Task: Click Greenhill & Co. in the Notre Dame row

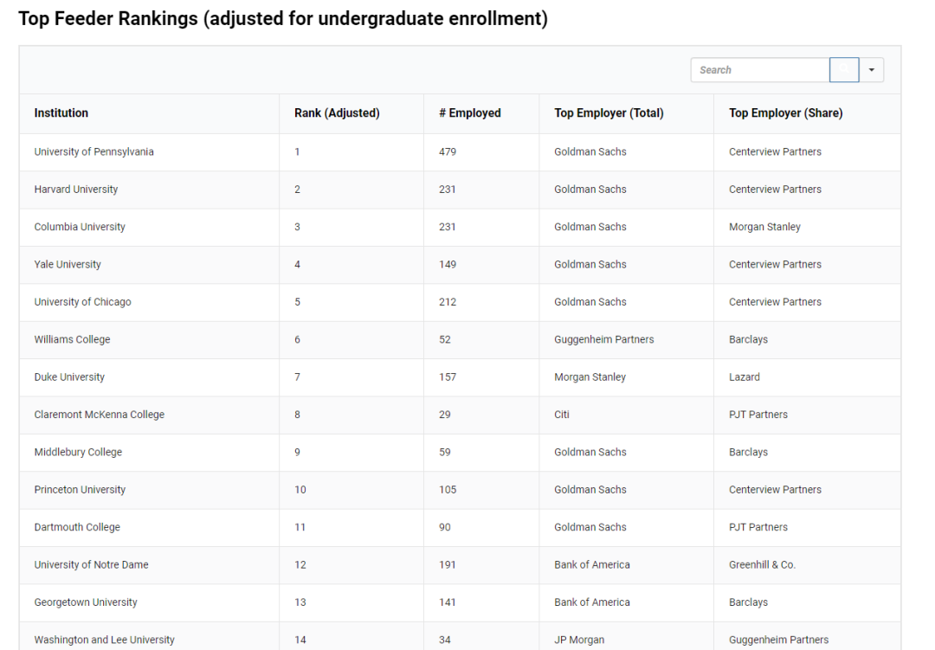Action: pos(762,565)
